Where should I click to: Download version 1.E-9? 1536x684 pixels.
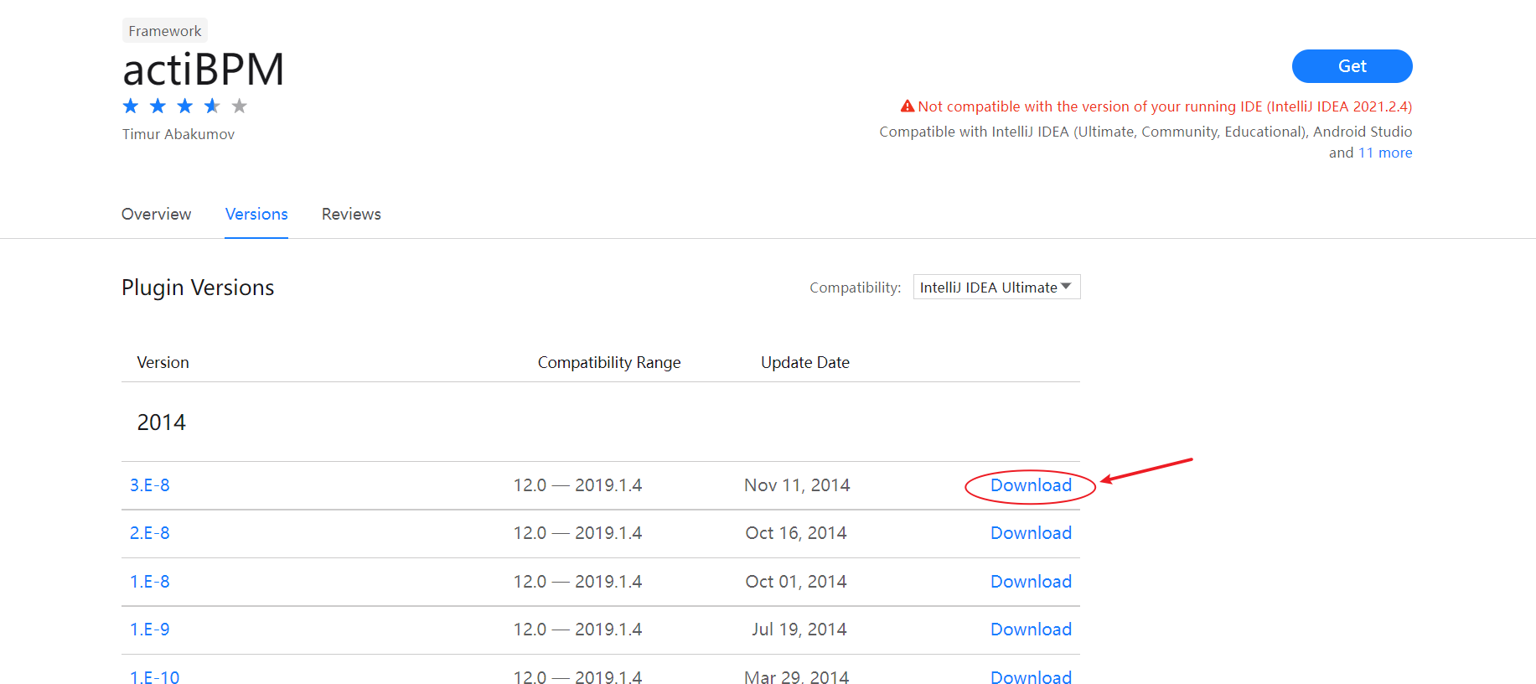1031,630
